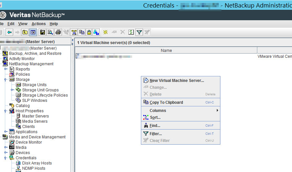
Task: Collapse the Storage tree node
Action: (x=6, y=80)
